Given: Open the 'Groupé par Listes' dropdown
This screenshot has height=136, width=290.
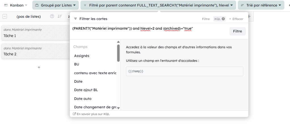Looking at the screenshot, I should 56,5.
